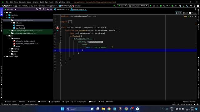
Task: Open the app run configuration dropdown
Action: click(122, 6)
